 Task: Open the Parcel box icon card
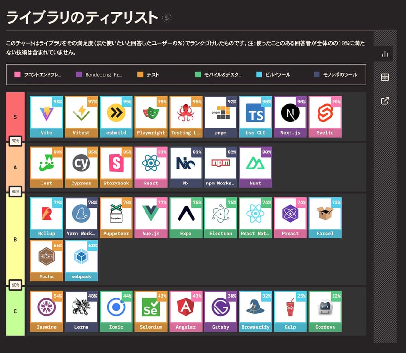(x=325, y=217)
